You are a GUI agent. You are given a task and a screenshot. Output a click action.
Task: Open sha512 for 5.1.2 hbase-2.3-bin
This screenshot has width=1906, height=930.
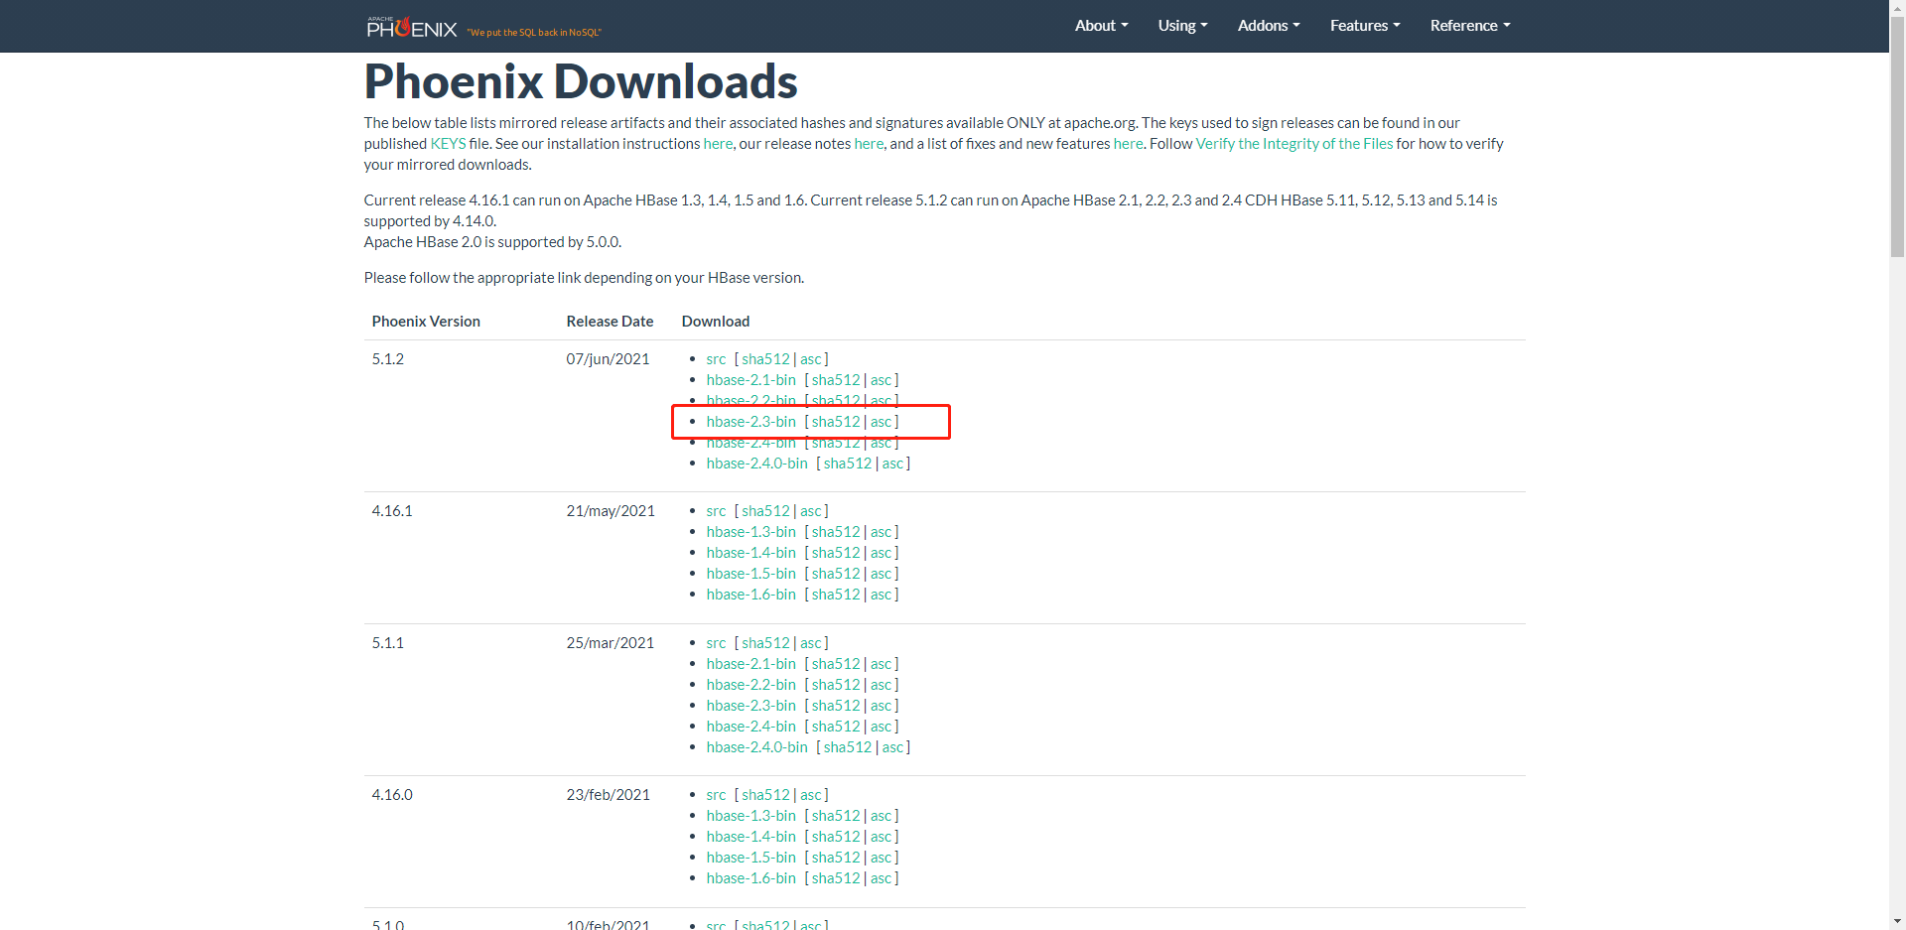tap(836, 422)
